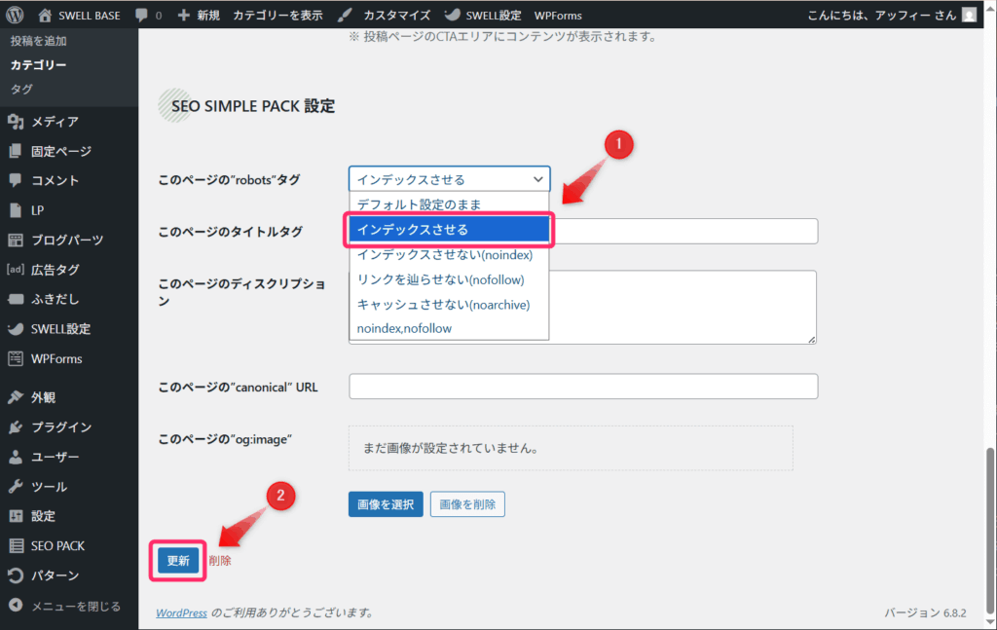The image size is (997, 630).
Task: Open the user avatar at top right
Action: pos(969,15)
